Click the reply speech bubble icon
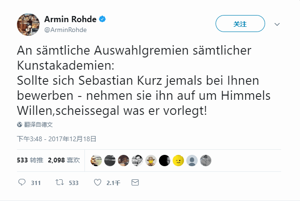The height and width of the screenshot is (201, 300). (22, 182)
